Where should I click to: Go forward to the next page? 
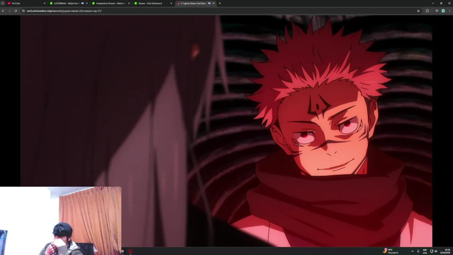[9, 11]
